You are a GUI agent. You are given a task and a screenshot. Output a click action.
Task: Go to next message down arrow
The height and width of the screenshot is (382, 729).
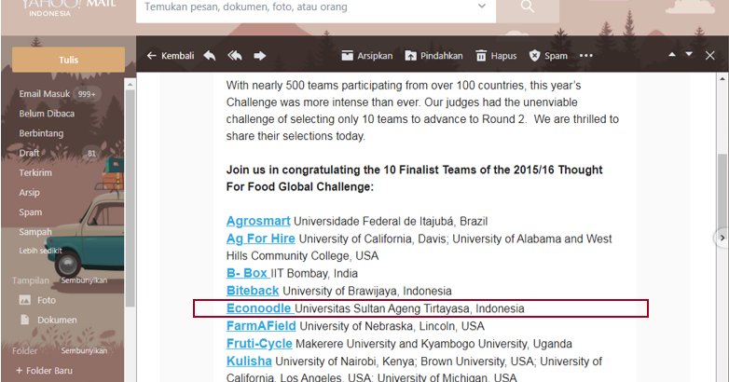[x=689, y=54]
